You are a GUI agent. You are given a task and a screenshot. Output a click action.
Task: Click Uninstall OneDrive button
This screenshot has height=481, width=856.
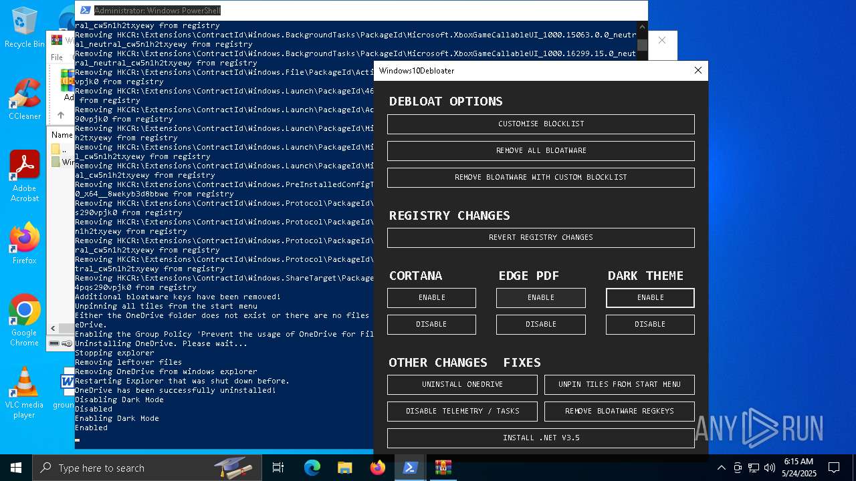[x=462, y=385]
